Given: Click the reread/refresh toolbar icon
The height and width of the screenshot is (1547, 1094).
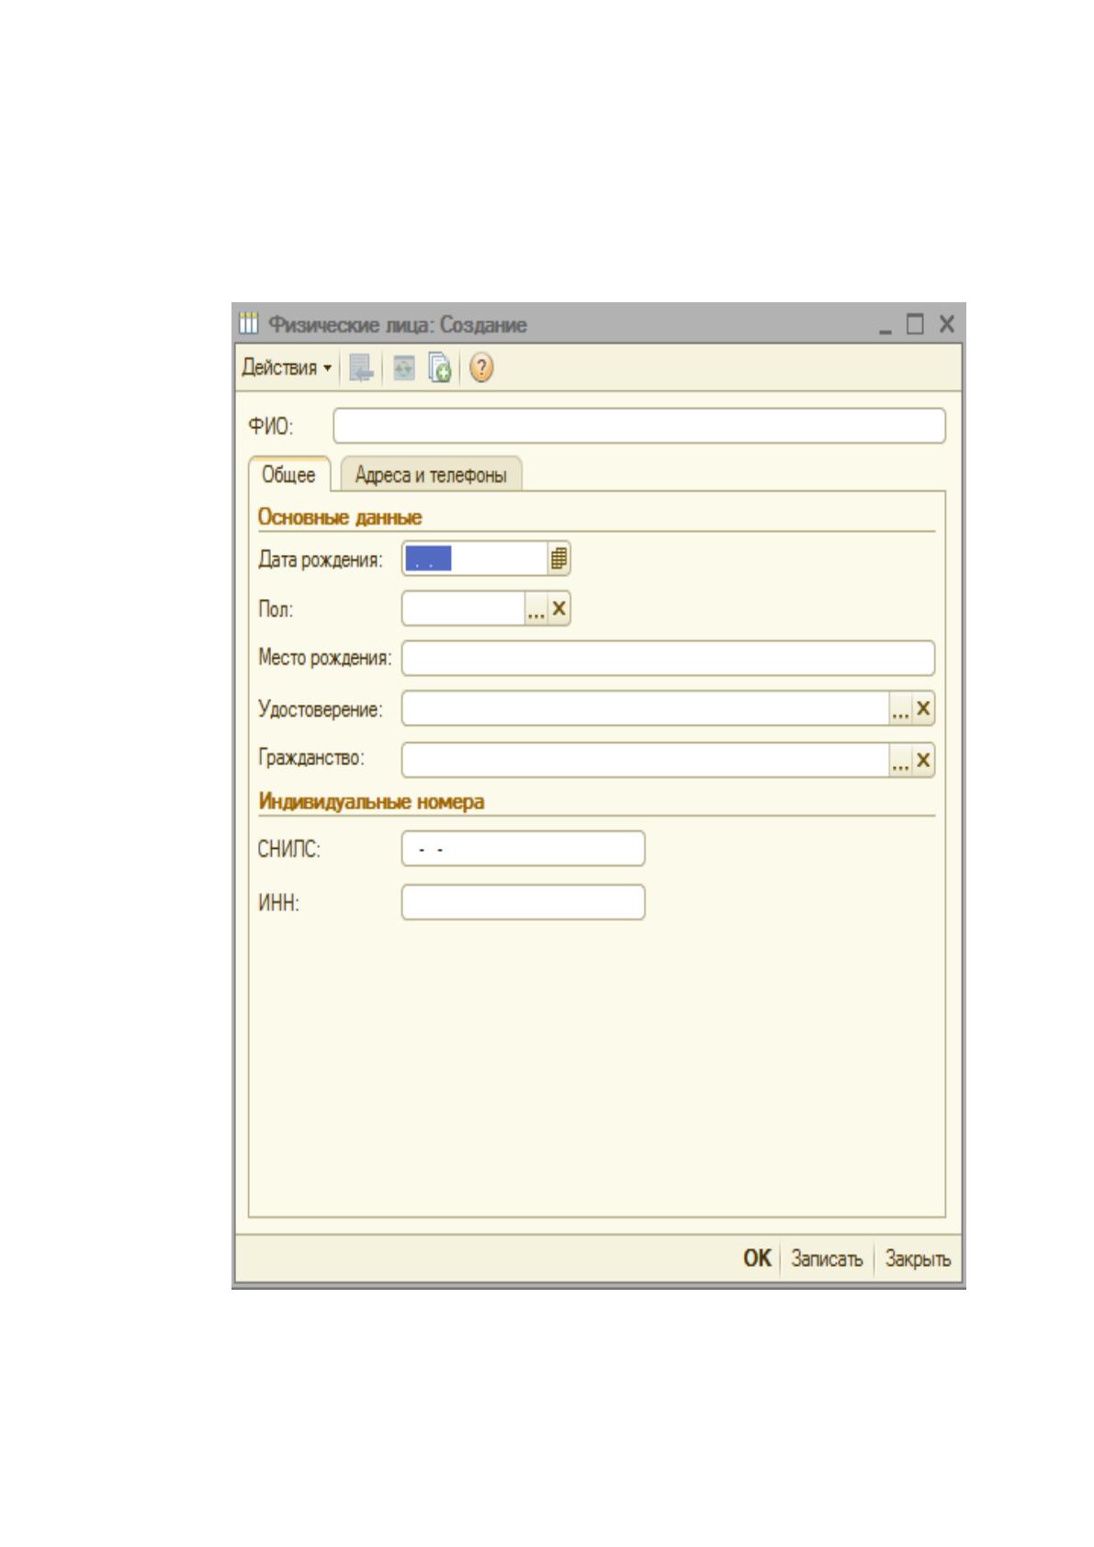Looking at the screenshot, I should (x=403, y=368).
